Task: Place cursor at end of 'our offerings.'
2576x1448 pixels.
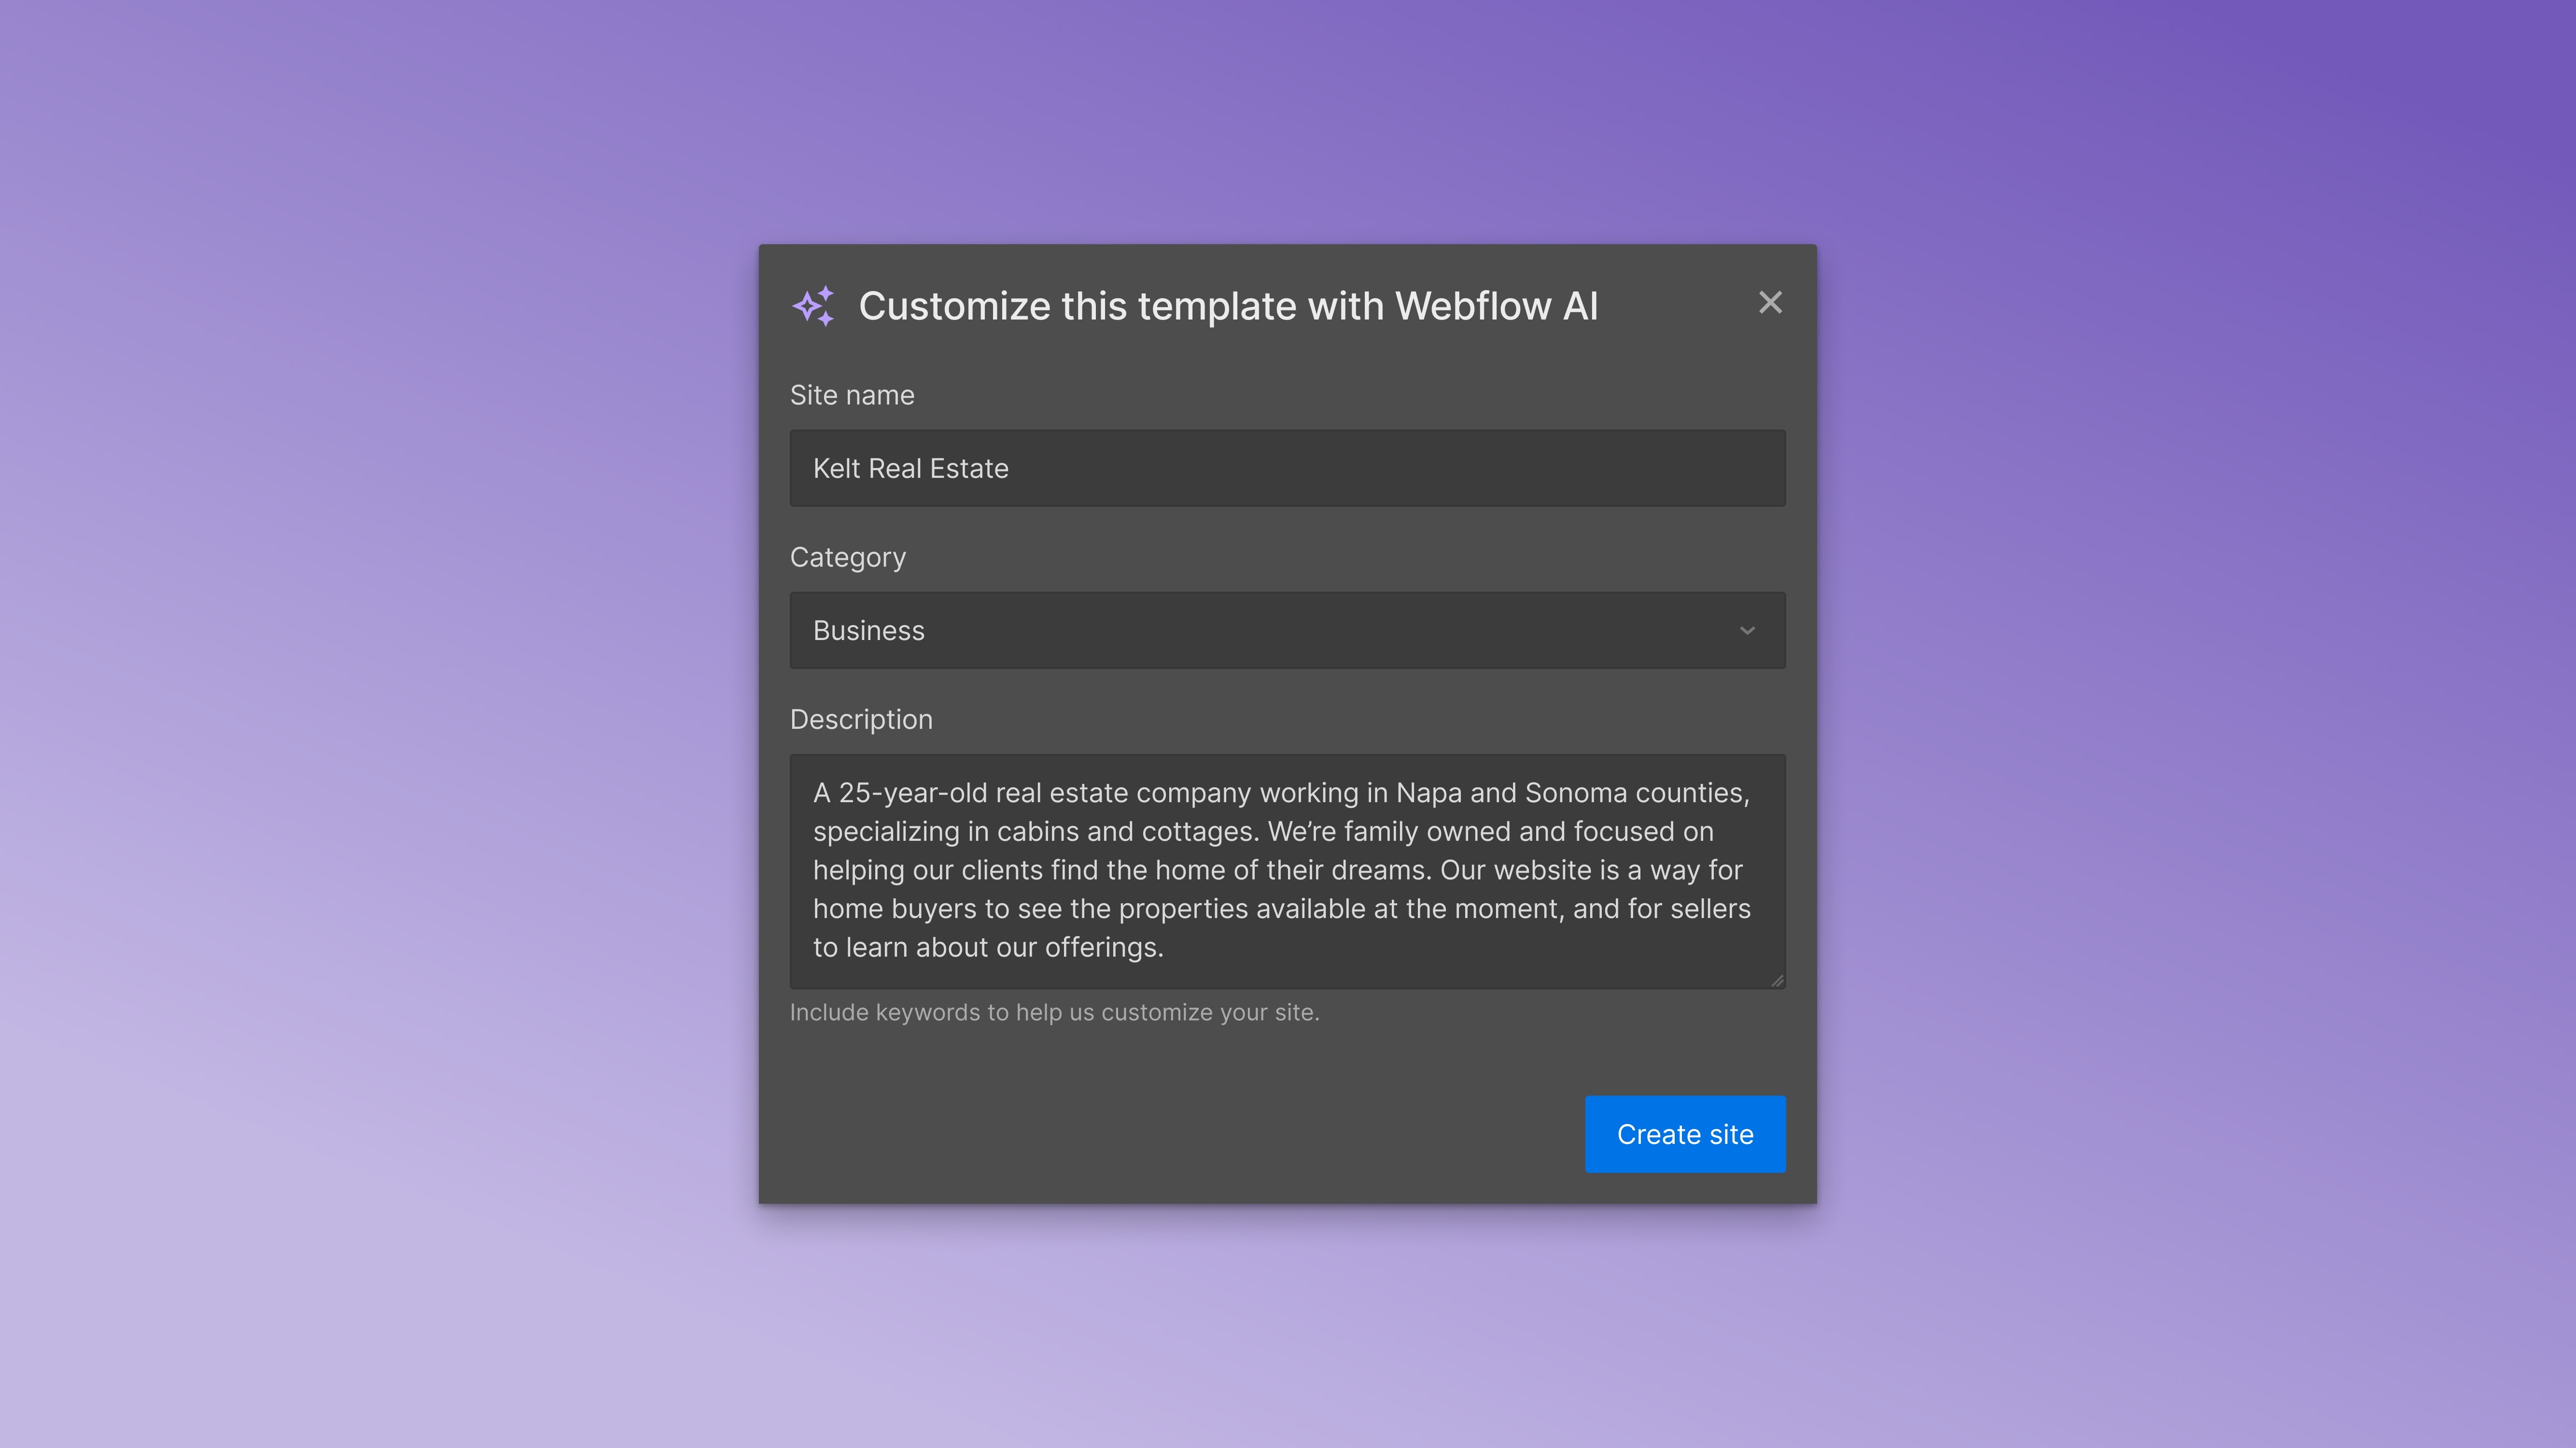Action: [x=1165, y=947]
